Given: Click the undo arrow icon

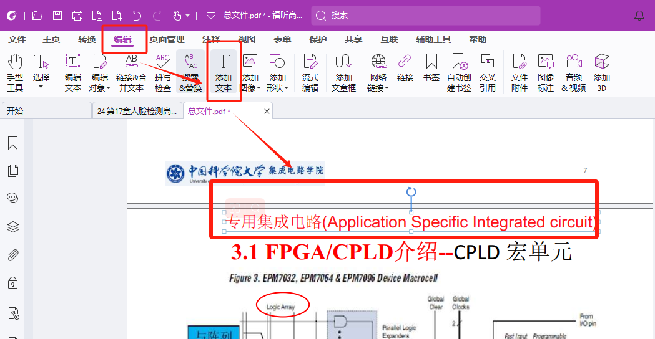Looking at the screenshot, I should [137, 16].
